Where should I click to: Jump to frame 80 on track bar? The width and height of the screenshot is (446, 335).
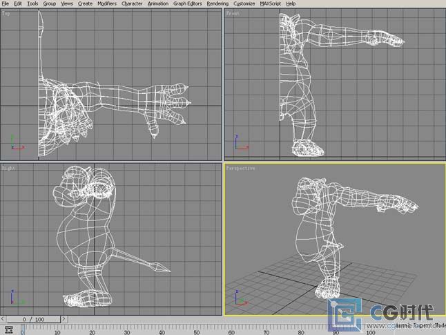pos(301,332)
